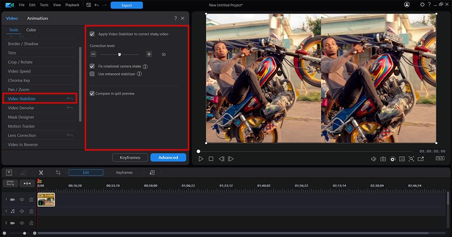The image size is (452, 237).
Task: Open the Tools menu
Action: click(x=44, y=5)
